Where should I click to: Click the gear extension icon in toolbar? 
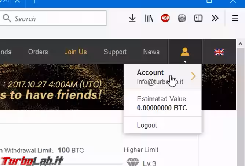(x=182, y=18)
